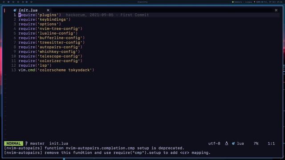The width and height of the screenshot is (285, 160).
Task: Click the 7% progress indicator
Action: pos(256,144)
